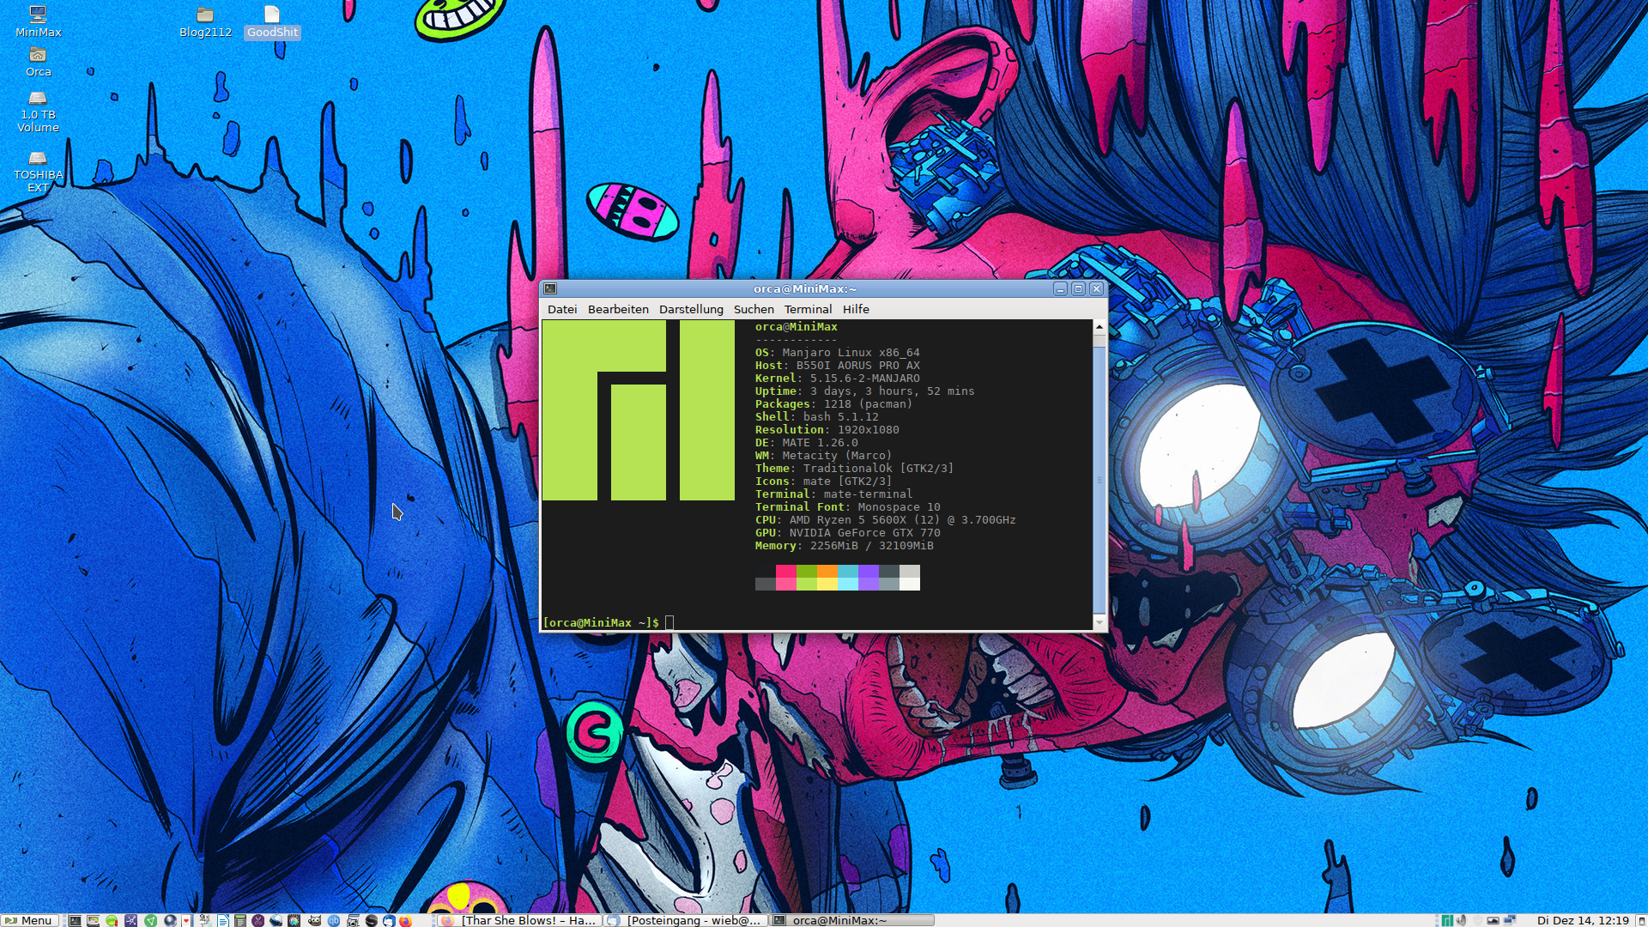This screenshot has height=927, width=1648.
Task: Open the clock calendar Di Dez 14
Action: [x=1583, y=920]
